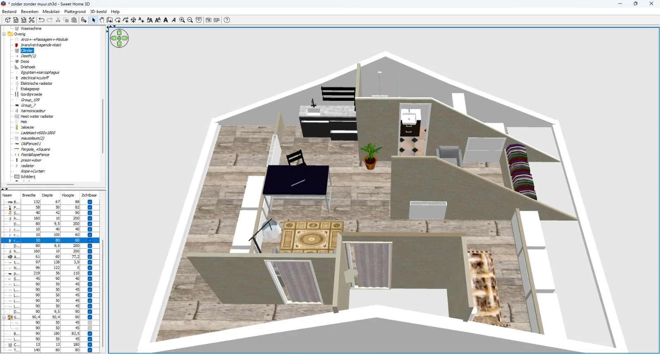660x354 pixels.
Task: Uncheck visibility for the row with width 219
Action: (90, 273)
